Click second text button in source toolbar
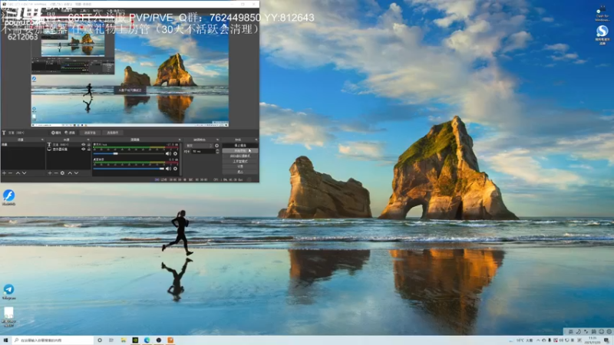614x345 pixels. 113,133
